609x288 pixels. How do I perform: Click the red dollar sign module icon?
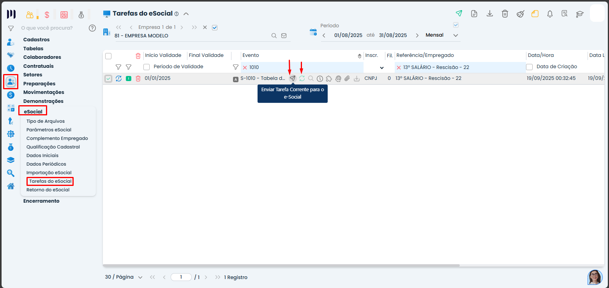pos(47,15)
